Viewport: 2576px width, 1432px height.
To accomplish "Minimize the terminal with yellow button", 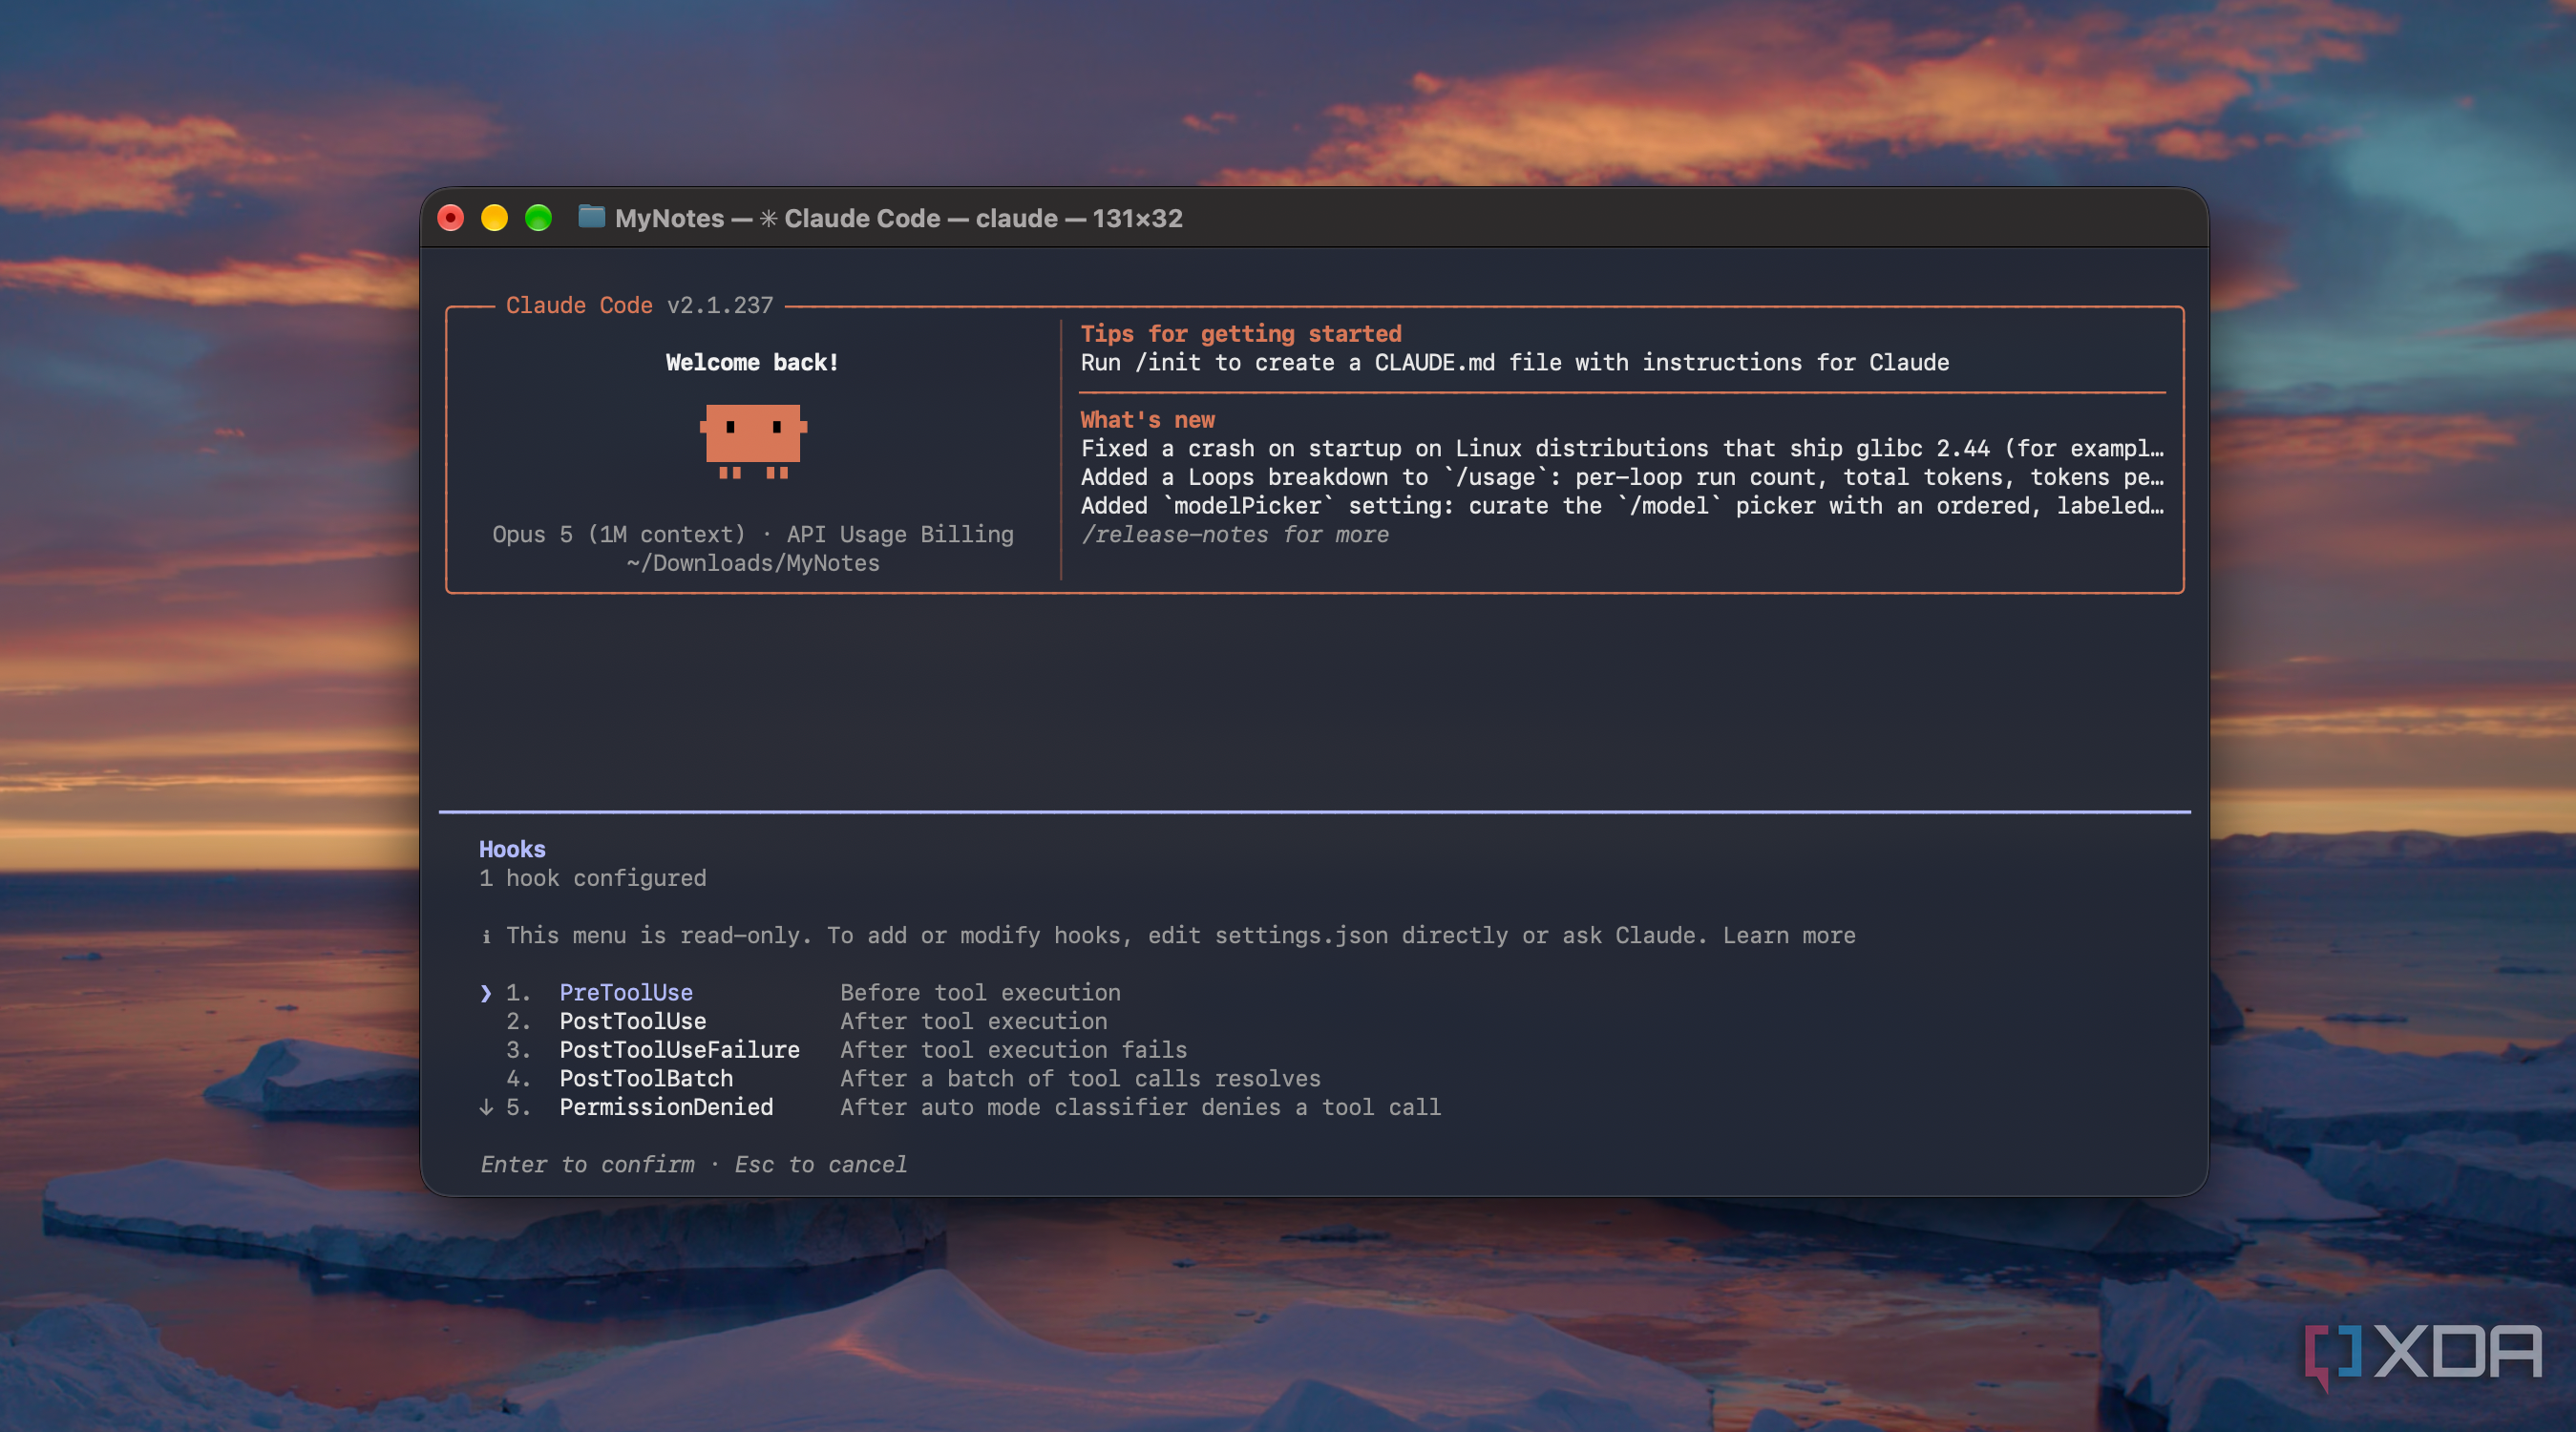I will [495, 218].
